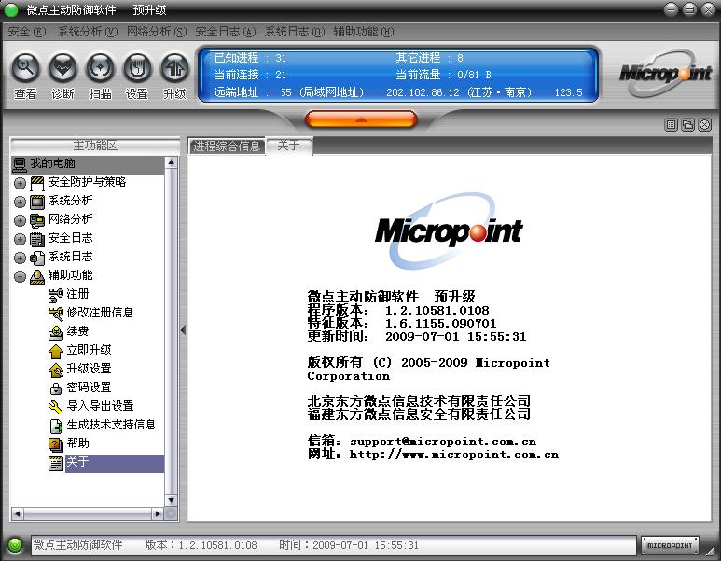
Task: Open the 系统日志(O) menu
Action: point(295,32)
